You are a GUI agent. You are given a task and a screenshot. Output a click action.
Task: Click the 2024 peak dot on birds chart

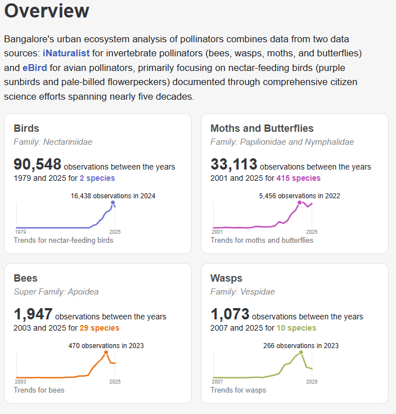113,203
